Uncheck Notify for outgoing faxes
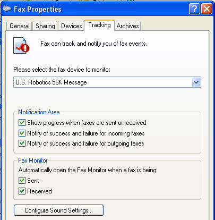This screenshot has width=215, height=220. tap(22, 143)
